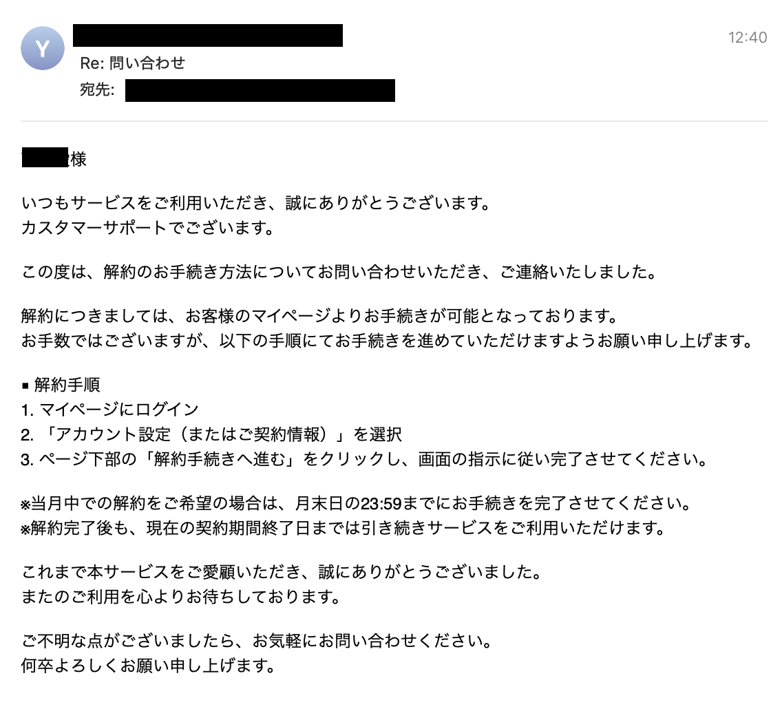
Task: Click the closing line 何卒よろしくお願い申し上げます
Action: 148,665
